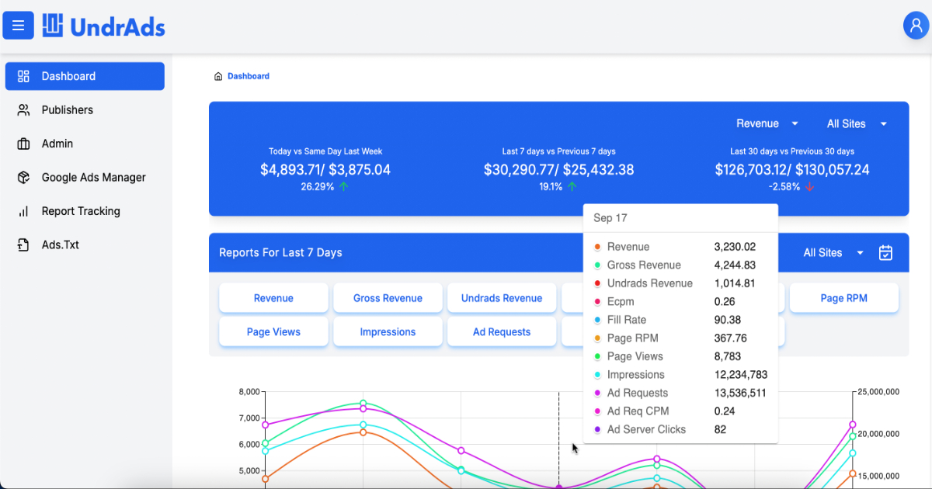Click the Impressions metric button
Screen dimensions: 932x489
(388, 331)
